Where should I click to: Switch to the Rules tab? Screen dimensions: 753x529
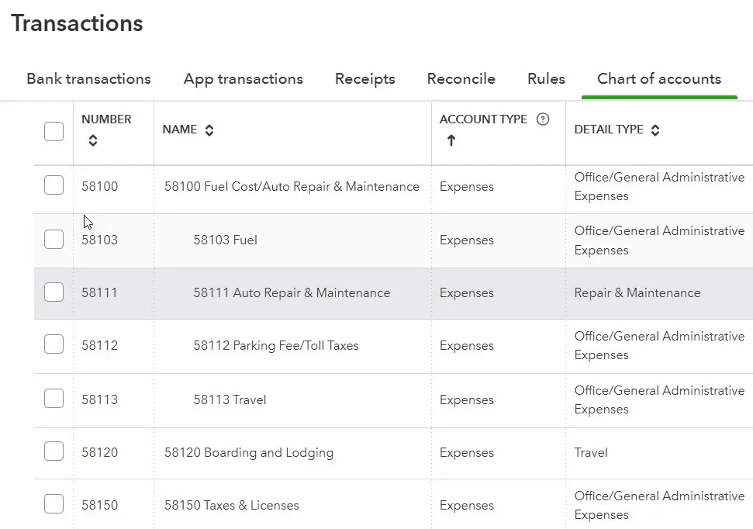point(546,79)
